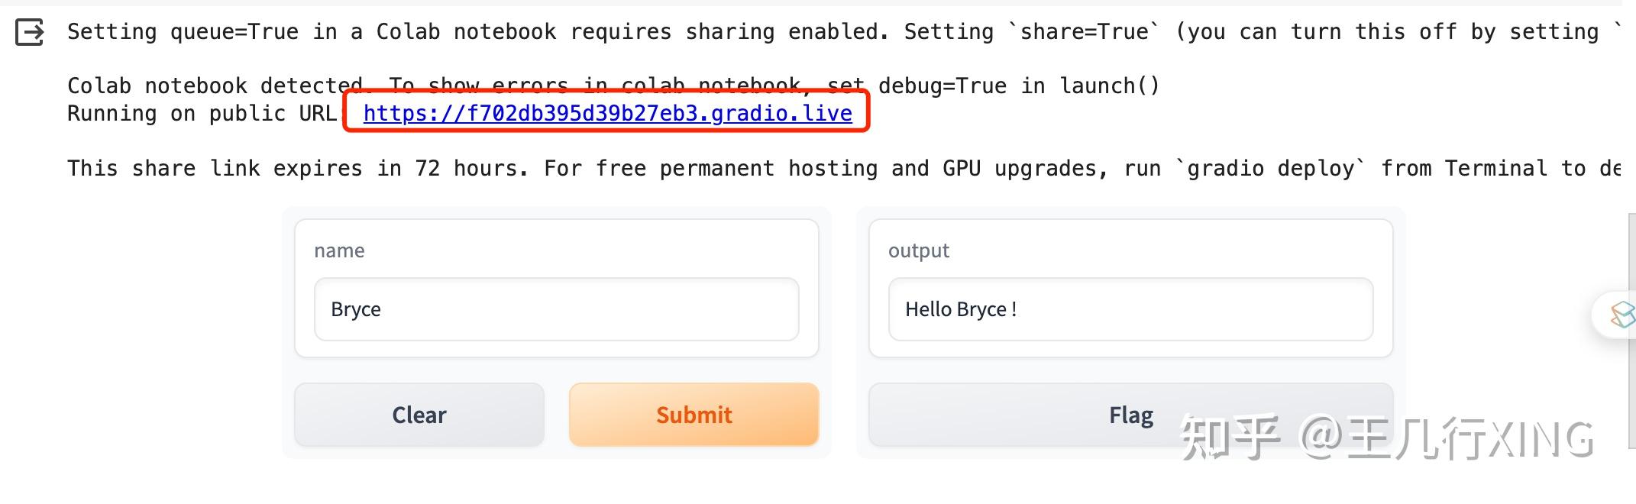Click the cell output toggle icon
1636x504 pixels.
[30, 32]
